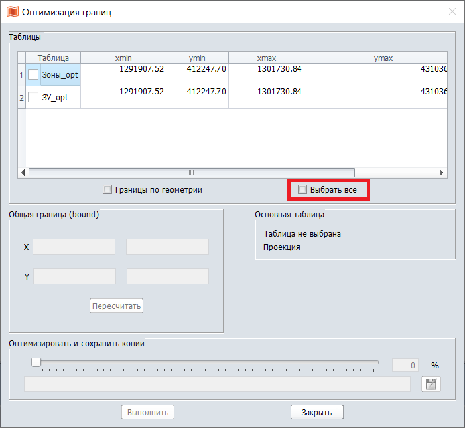
Task: Enable the Зоны_opt table checkbox
Action: pos(33,75)
